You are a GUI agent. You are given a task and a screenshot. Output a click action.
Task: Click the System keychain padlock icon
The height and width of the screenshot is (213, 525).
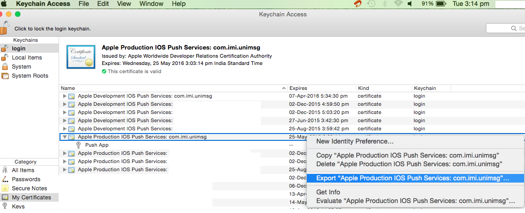point(5,67)
